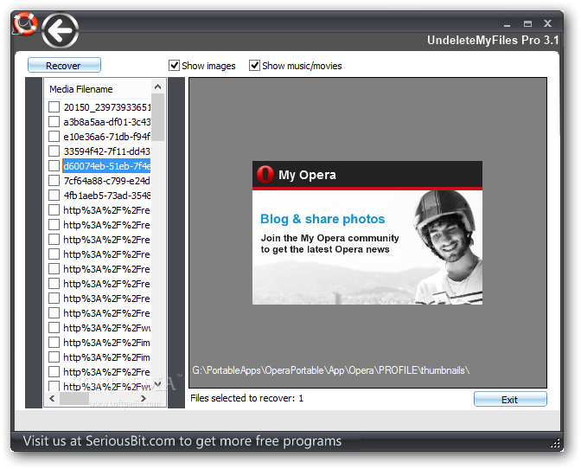Image resolution: width=581 pixels, height=469 pixels.
Task: Check the box for d60074eb-51eb-7f4e file
Action: click(x=54, y=166)
